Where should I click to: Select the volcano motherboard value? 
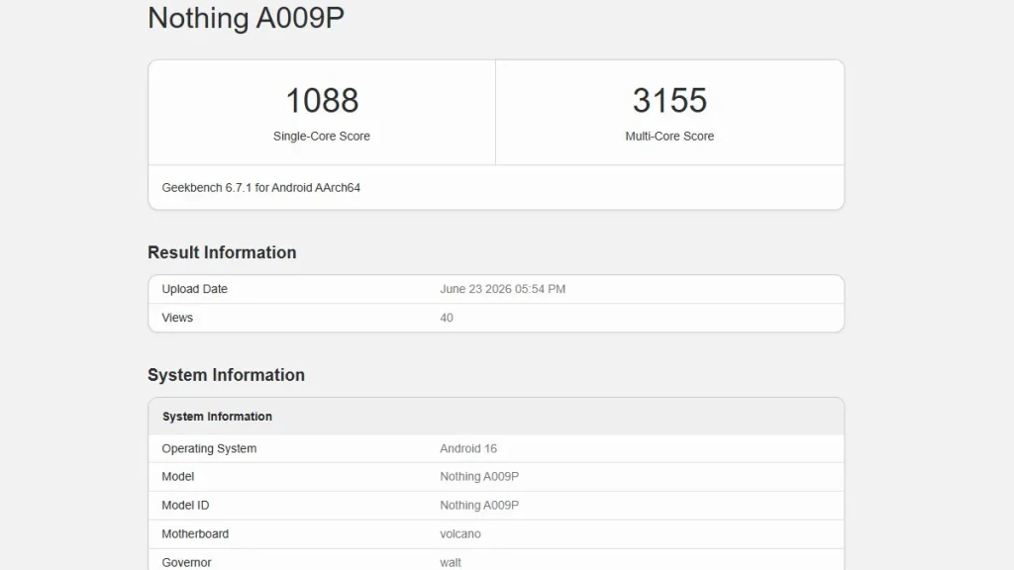(x=459, y=533)
